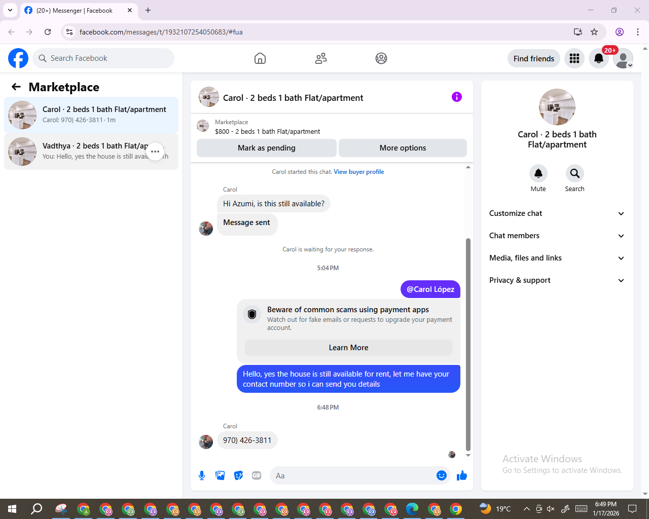Search in conversation with the magnifier icon
Image resolution: width=649 pixels, height=519 pixels.
coord(575,173)
